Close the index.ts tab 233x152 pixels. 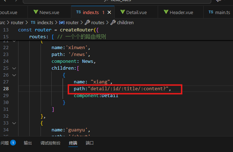click(x=109, y=12)
